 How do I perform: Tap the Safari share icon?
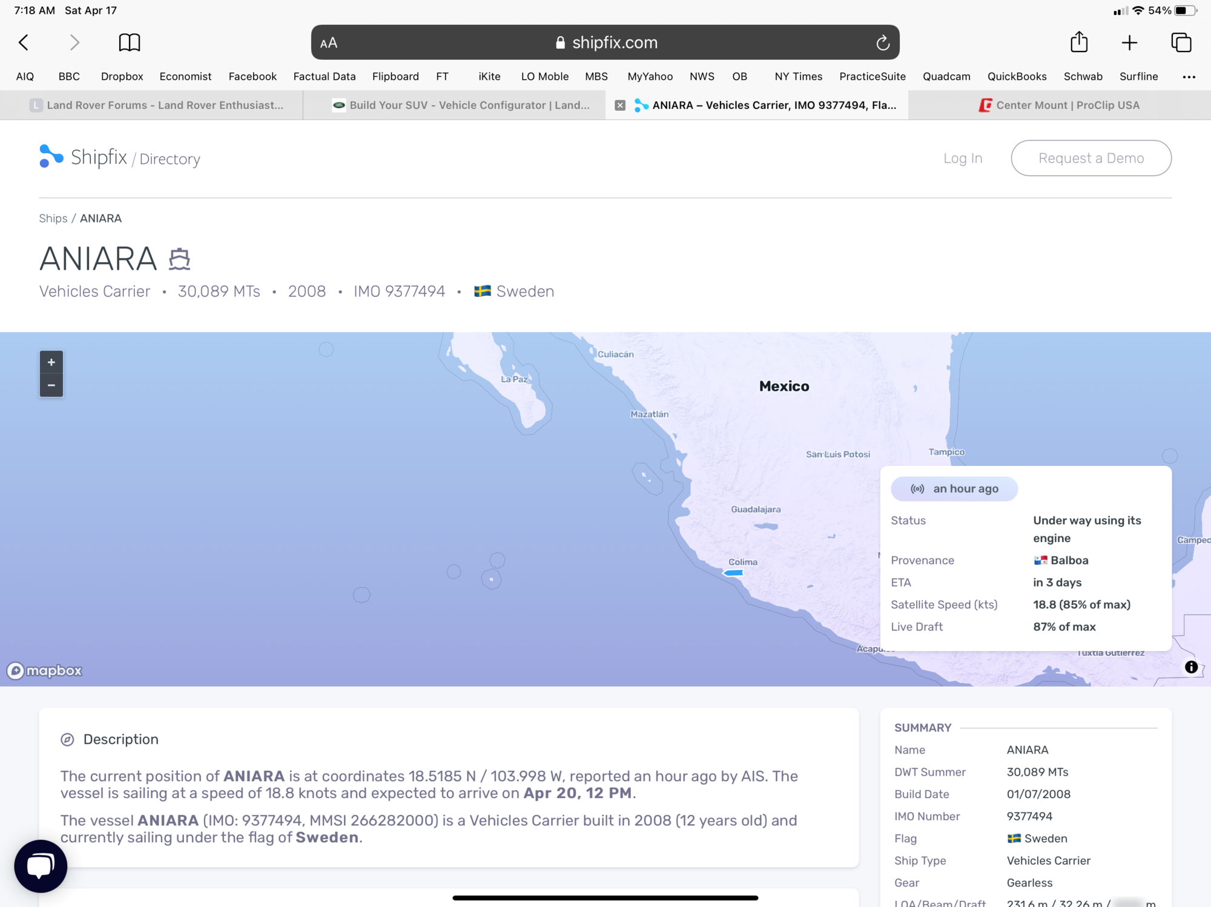1079,42
